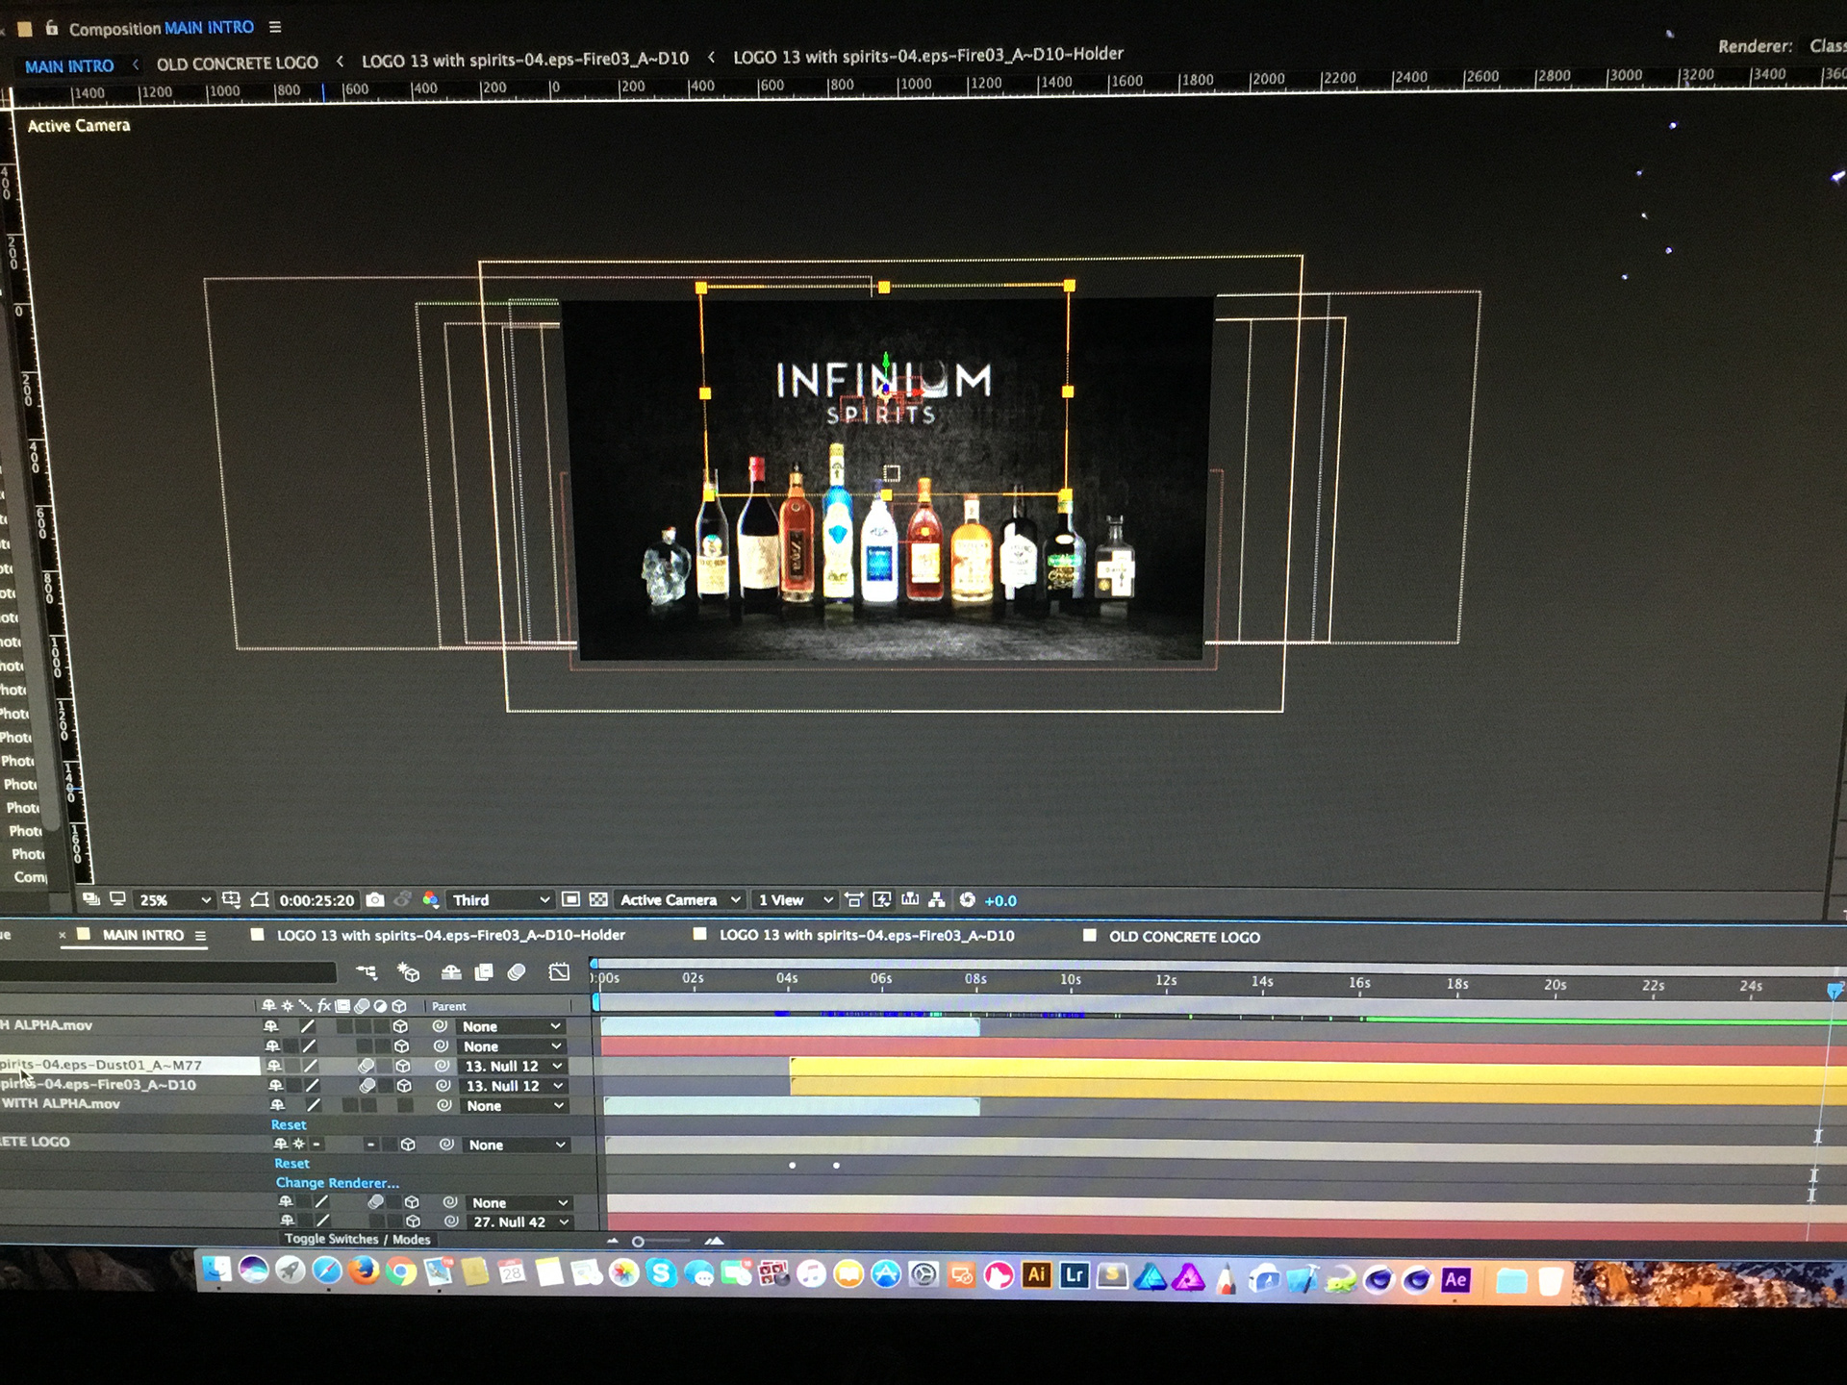Click Change Renderer... link
This screenshot has height=1385, width=1847.
tap(337, 1182)
